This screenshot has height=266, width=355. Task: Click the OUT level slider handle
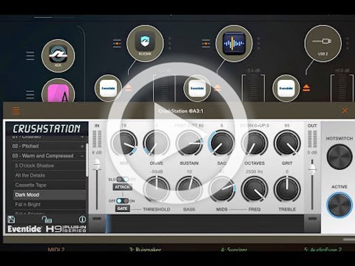click(x=312, y=170)
